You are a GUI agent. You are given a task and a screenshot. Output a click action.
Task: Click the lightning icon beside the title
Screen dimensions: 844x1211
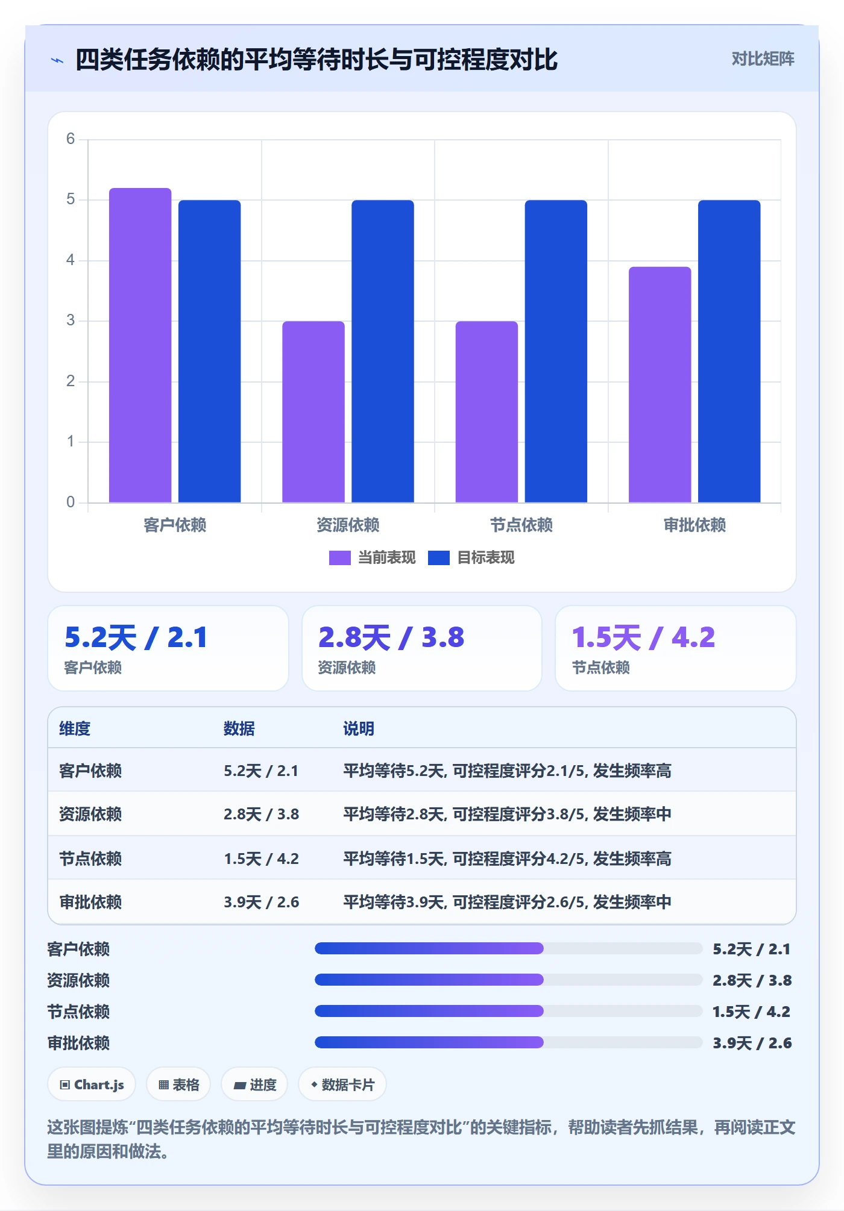[57, 60]
